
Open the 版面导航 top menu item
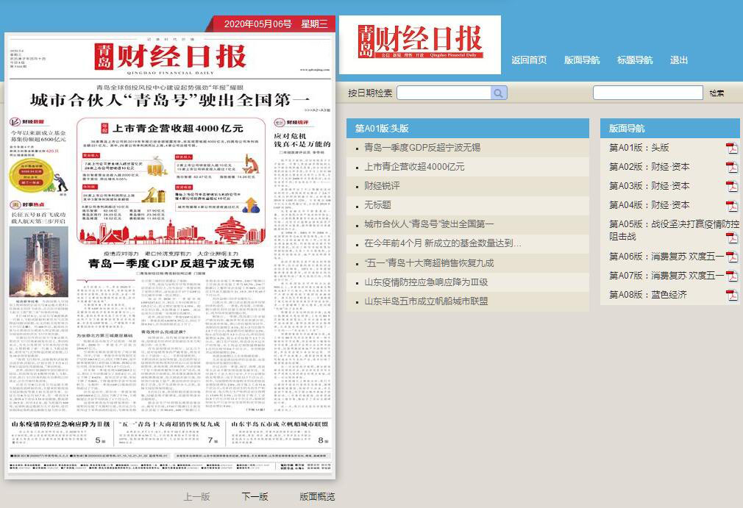[582, 60]
